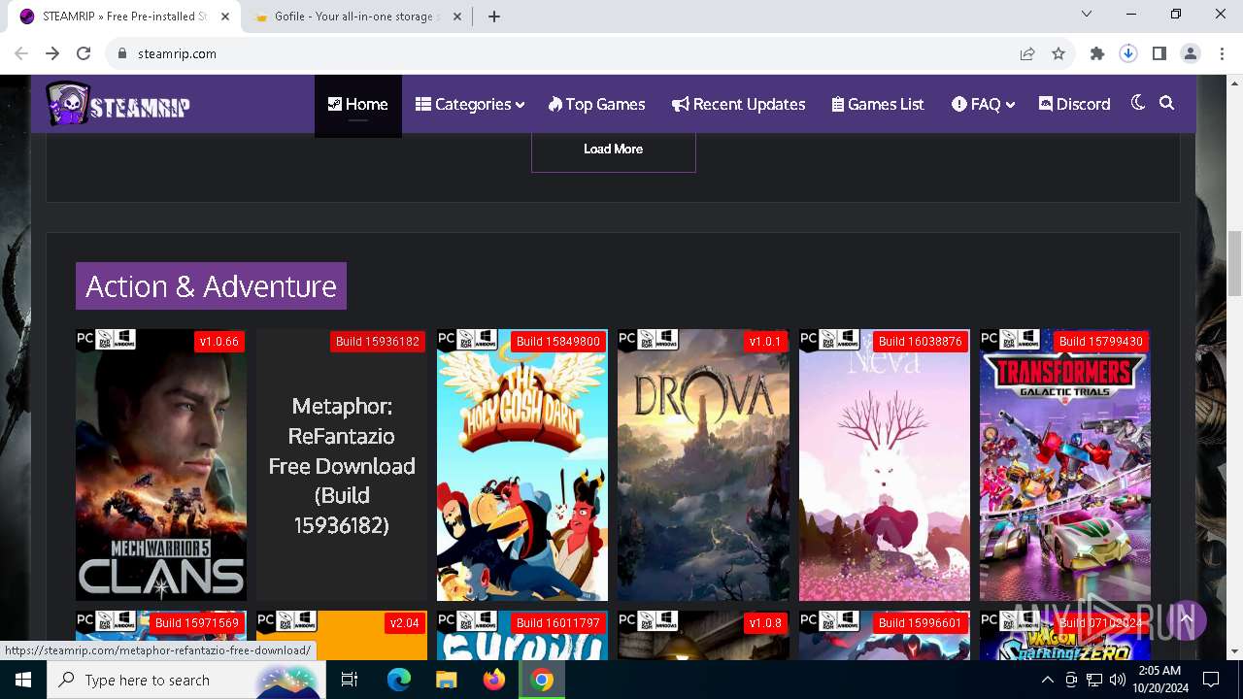The height and width of the screenshot is (699, 1243).
Task: Go to the Home menu item
Action: click(357, 104)
